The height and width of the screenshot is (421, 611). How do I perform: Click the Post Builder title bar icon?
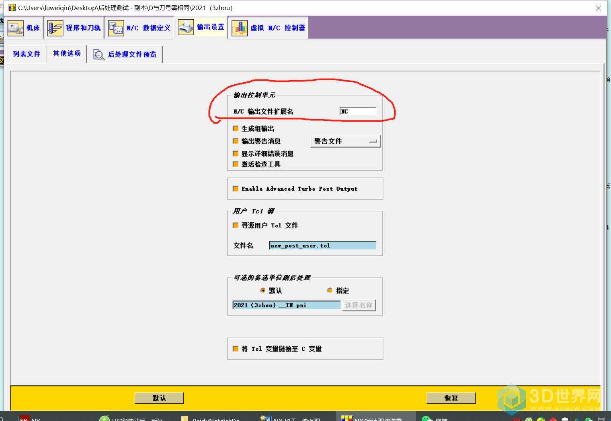click(12, 8)
